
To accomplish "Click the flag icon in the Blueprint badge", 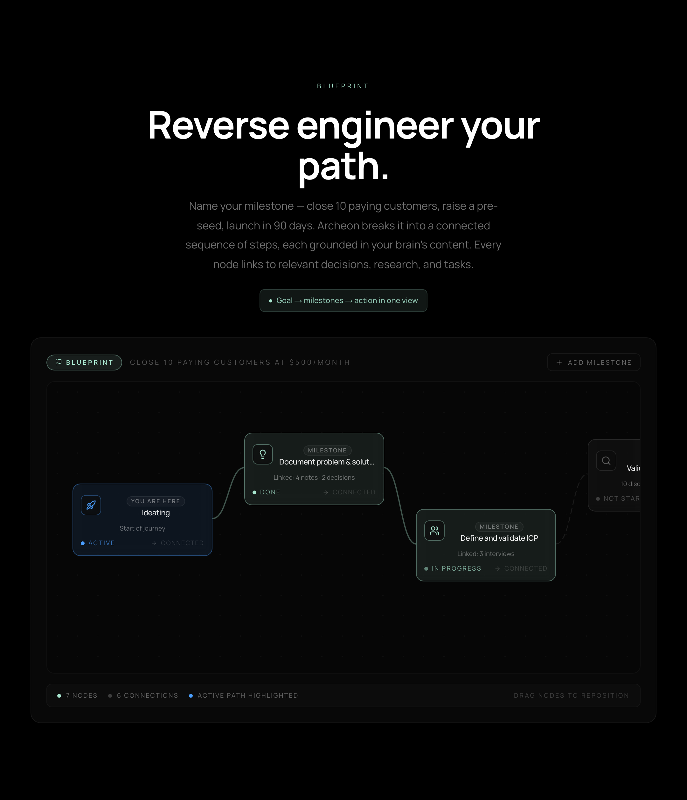I will [59, 362].
